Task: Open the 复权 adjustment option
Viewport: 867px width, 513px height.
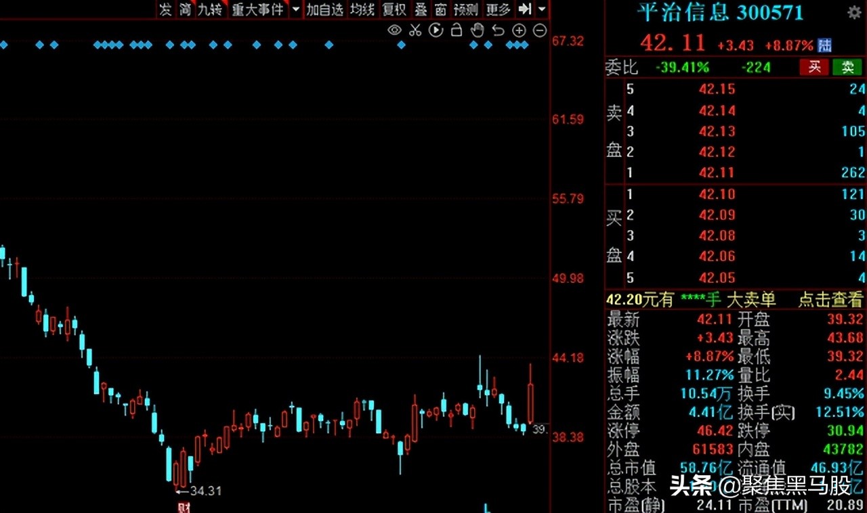Action: pyautogui.click(x=394, y=9)
